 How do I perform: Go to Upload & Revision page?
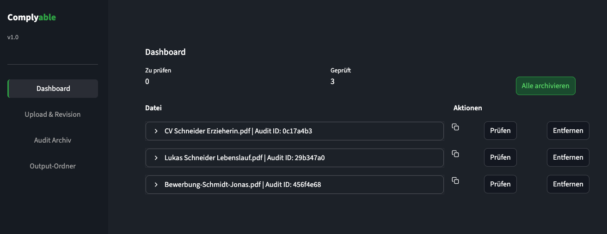(x=53, y=114)
